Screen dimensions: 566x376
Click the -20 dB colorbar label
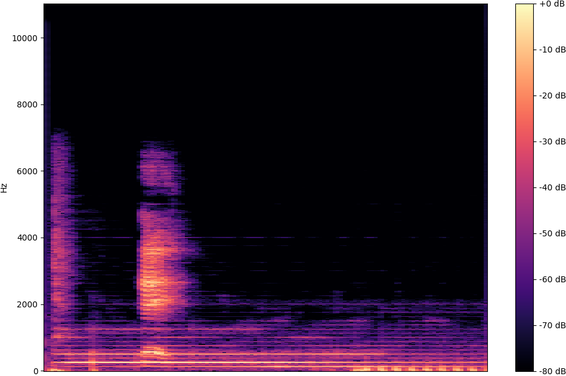tap(552, 95)
